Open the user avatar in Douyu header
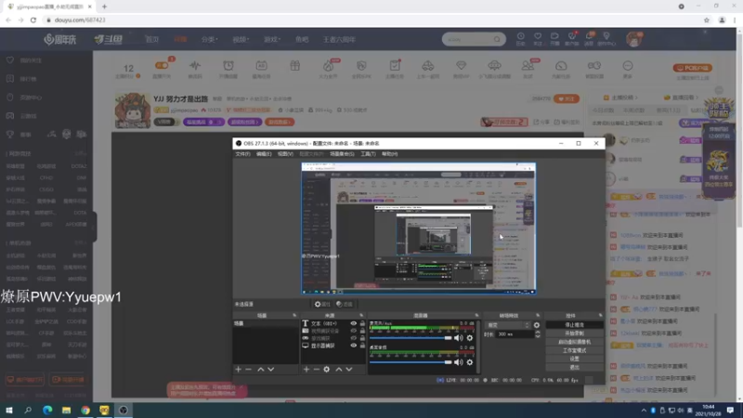The height and width of the screenshot is (418, 743). pos(633,39)
